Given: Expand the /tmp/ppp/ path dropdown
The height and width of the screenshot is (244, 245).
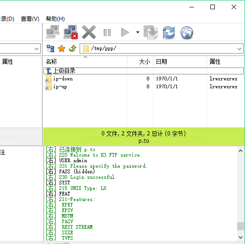Looking at the screenshot, I should [x=239, y=49].
